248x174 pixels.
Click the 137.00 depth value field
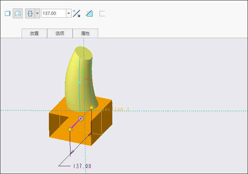point(53,13)
